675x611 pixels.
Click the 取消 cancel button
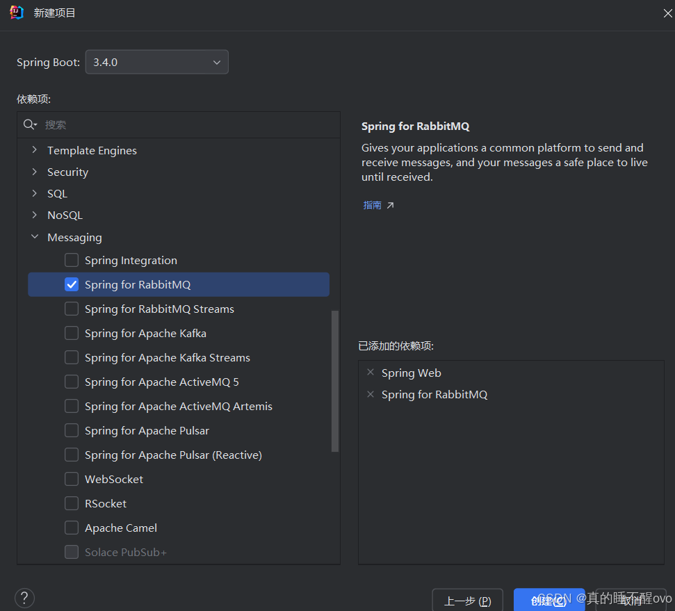click(x=631, y=601)
